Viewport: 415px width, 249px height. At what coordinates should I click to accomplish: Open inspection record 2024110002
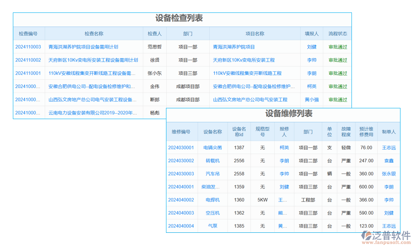click(29, 60)
